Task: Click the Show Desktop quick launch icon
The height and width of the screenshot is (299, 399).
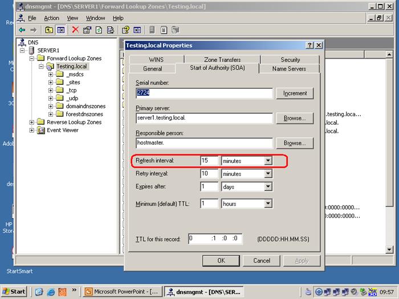Action: tap(39, 292)
